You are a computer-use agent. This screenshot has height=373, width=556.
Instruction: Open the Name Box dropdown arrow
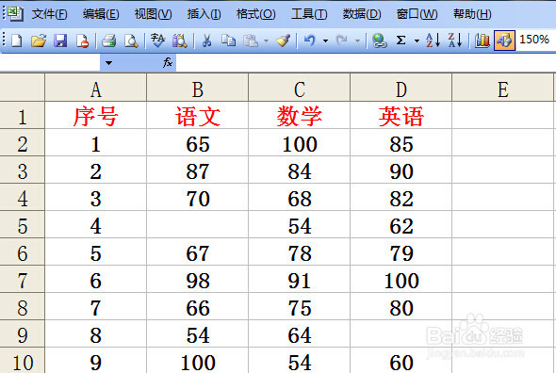click(x=108, y=63)
